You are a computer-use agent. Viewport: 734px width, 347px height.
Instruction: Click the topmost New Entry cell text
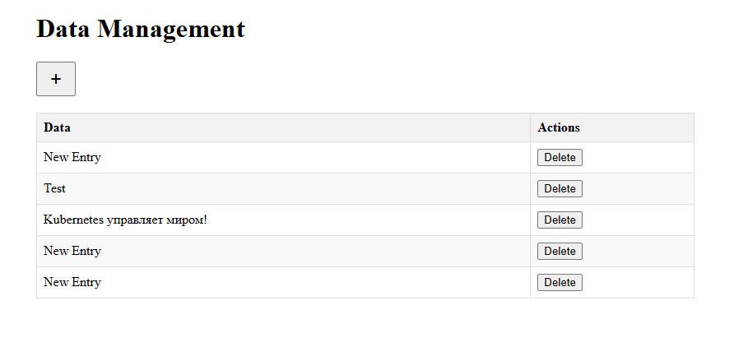click(x=72, y=157)
